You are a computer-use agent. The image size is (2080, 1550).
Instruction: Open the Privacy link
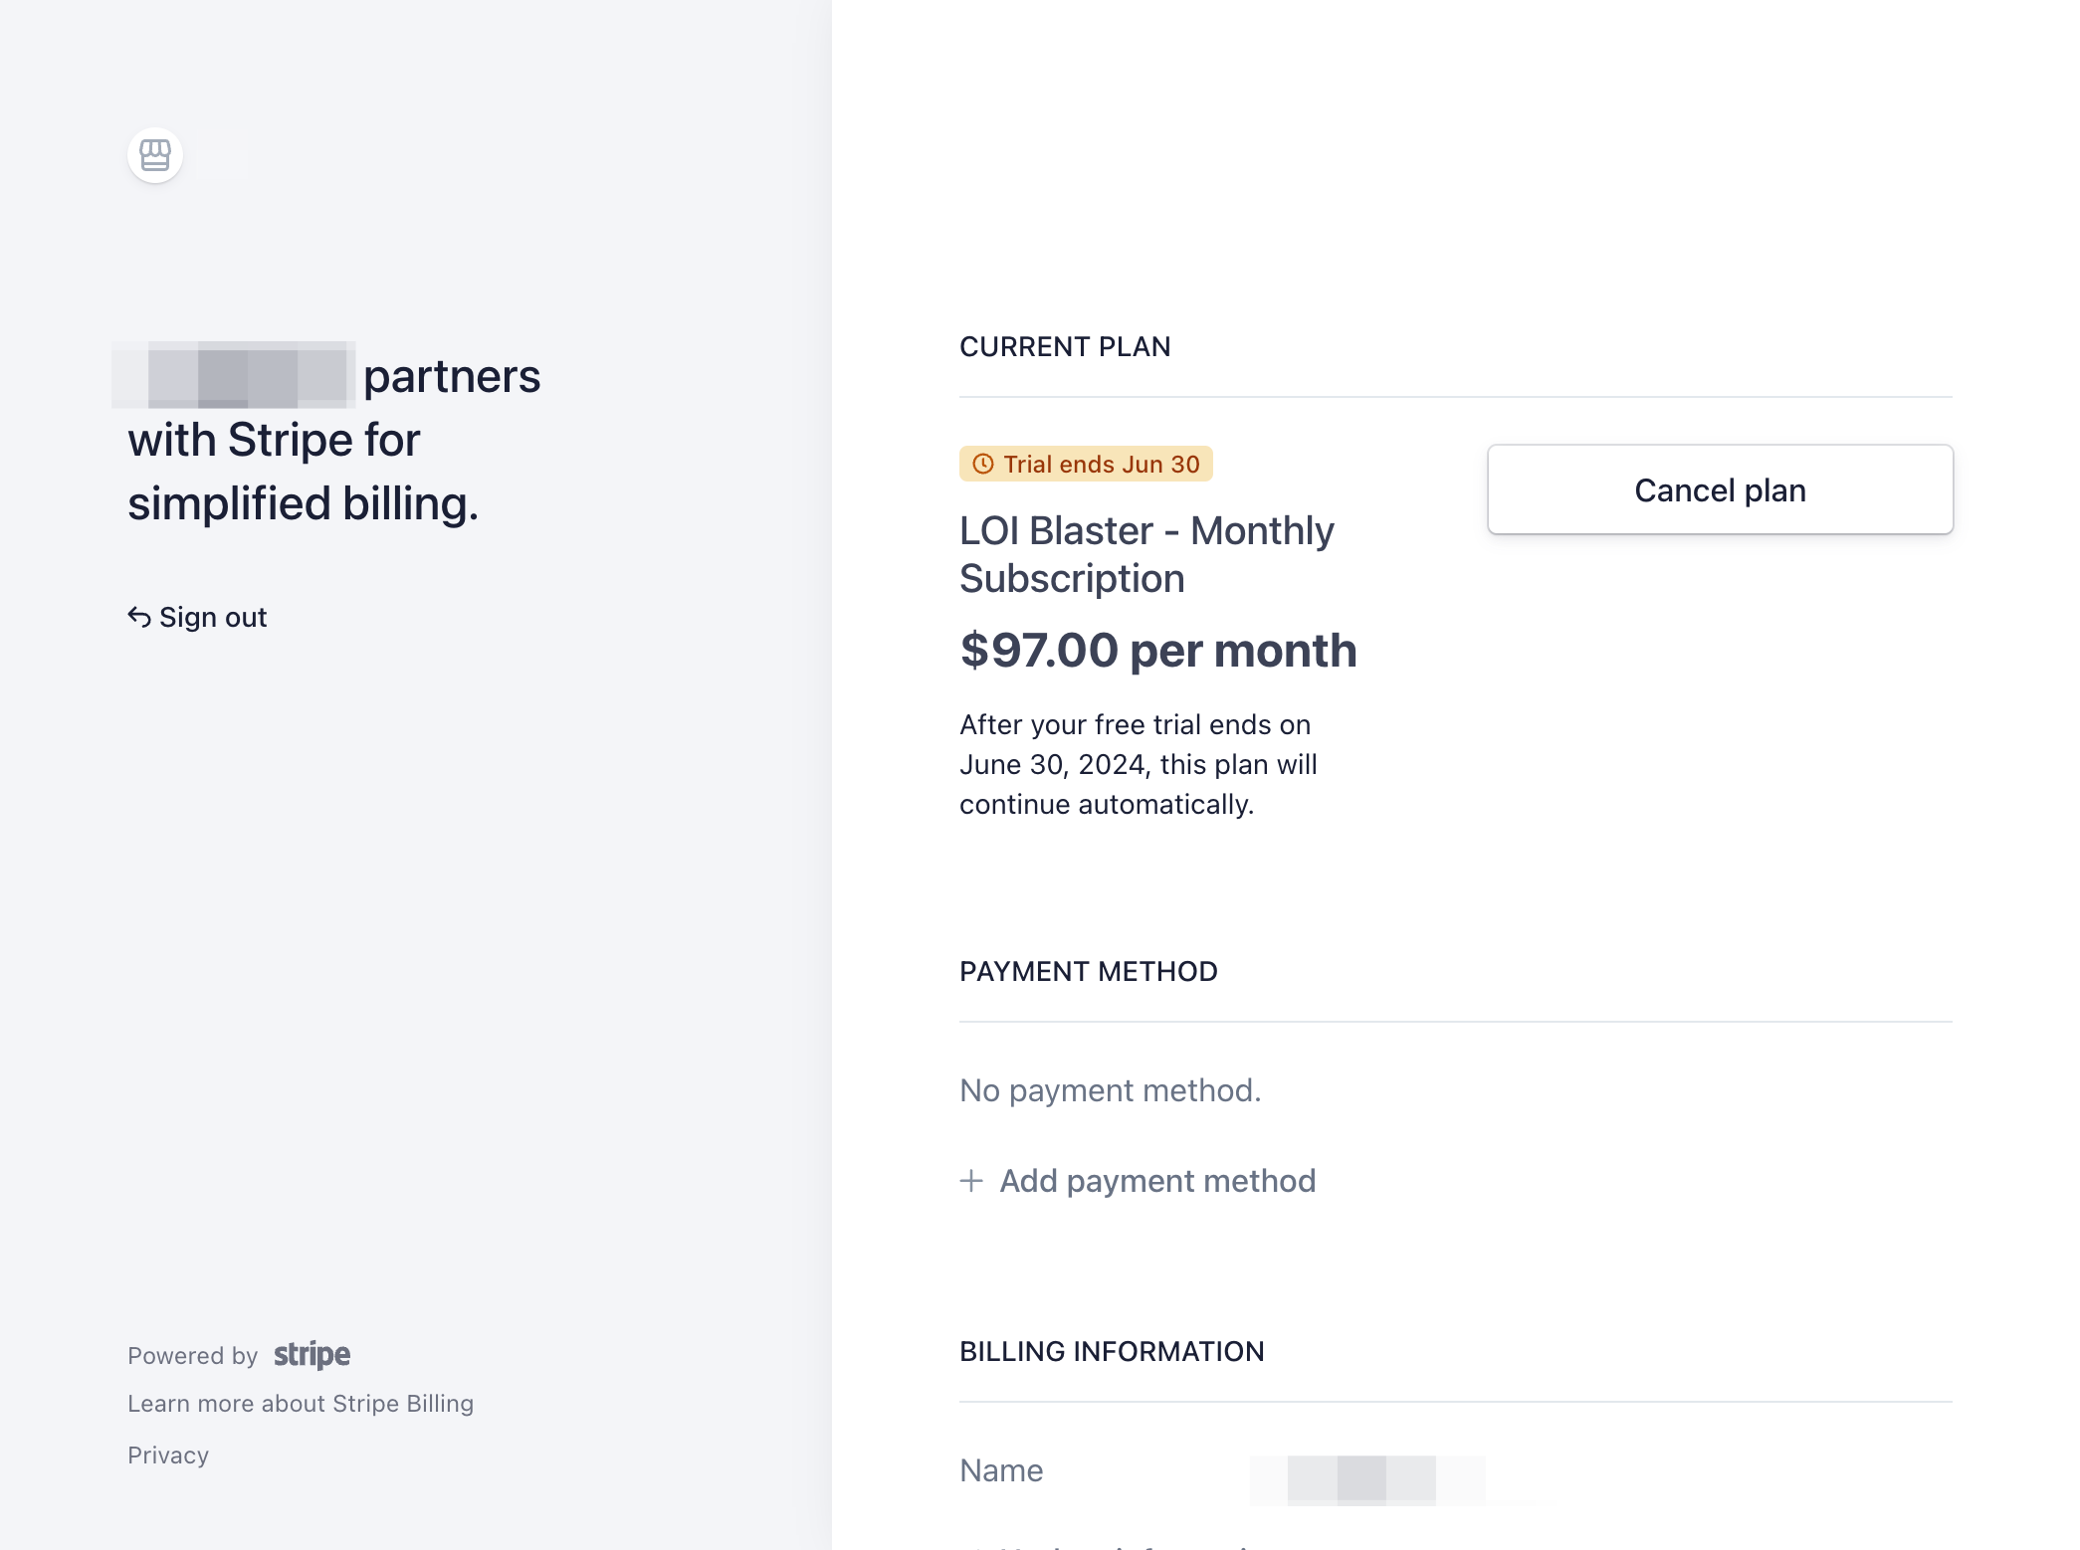168,1455
